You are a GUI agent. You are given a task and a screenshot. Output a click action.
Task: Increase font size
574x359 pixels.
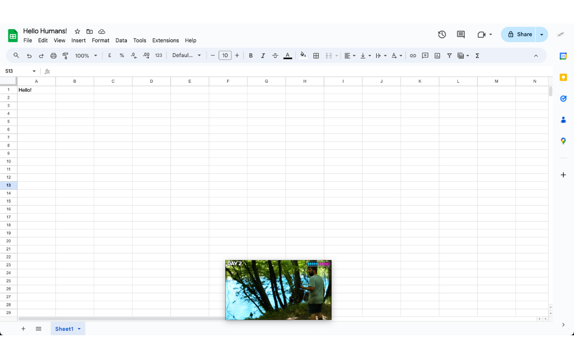click(x=237, y=56)
